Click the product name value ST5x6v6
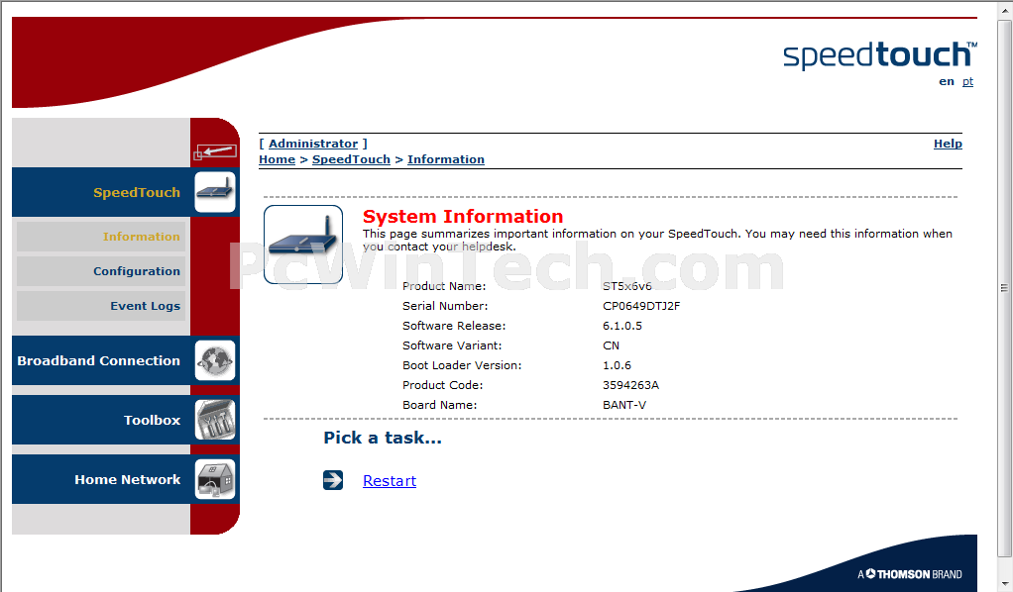Viewport: 1013px width, 592px height. click(x=627, y=286)
